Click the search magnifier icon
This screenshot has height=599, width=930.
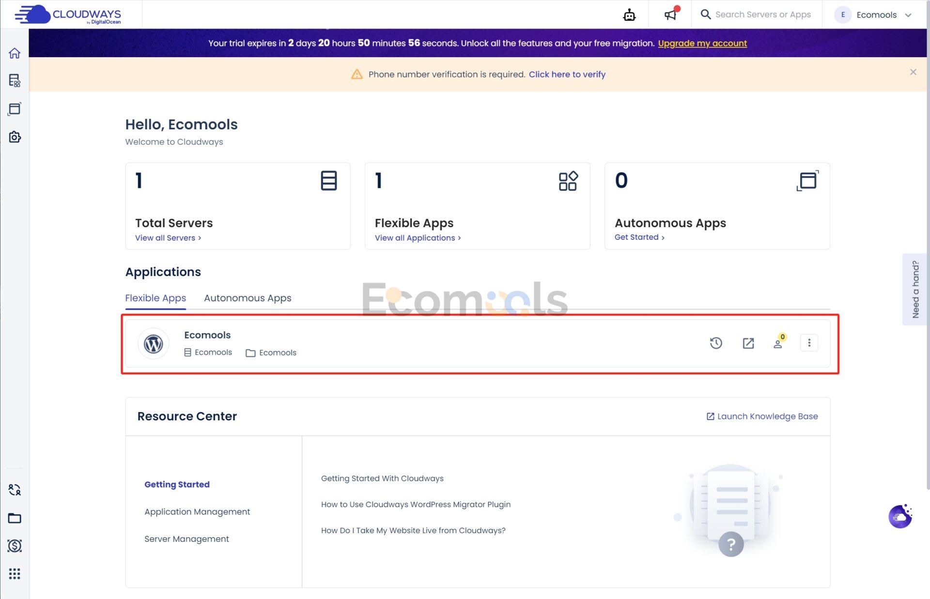pos(706,15)
